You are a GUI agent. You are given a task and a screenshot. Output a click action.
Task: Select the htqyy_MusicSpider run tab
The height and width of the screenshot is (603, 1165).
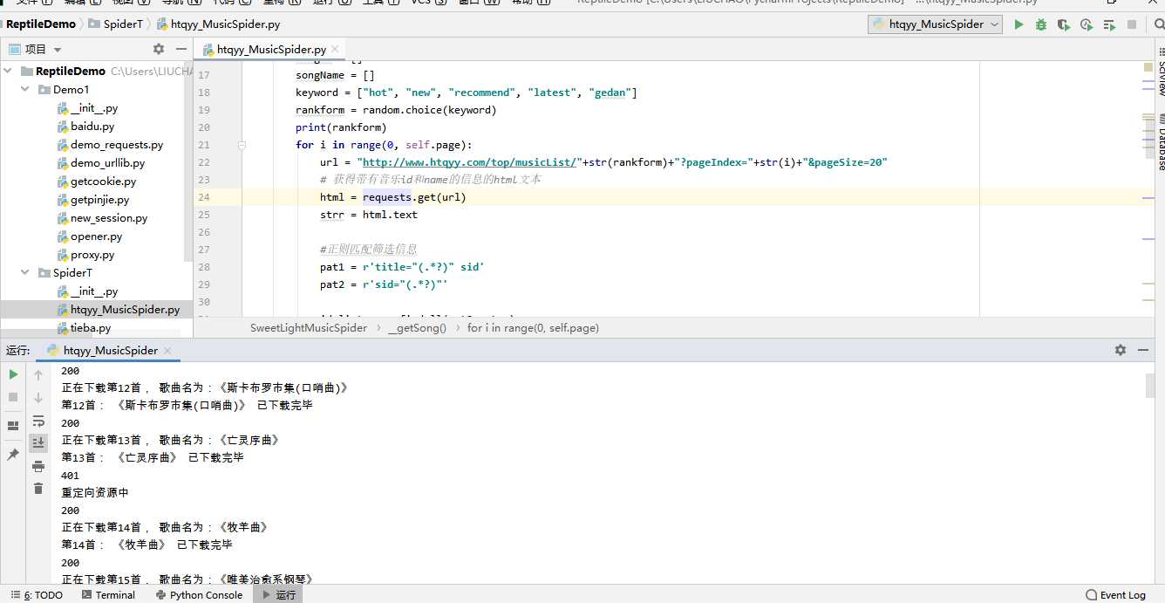(110, 350)
